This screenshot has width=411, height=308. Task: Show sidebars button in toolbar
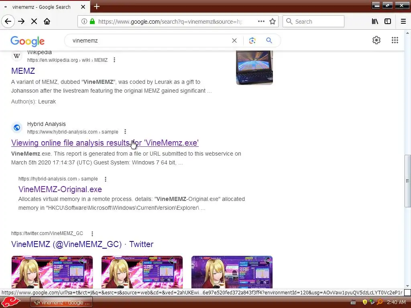[x=388, y=22]
